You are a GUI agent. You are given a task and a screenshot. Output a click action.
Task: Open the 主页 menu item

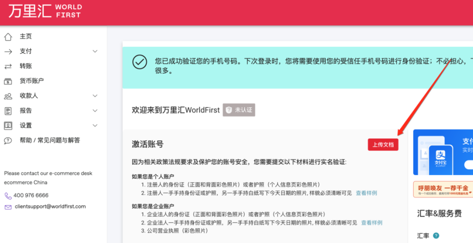click(26, 37)
